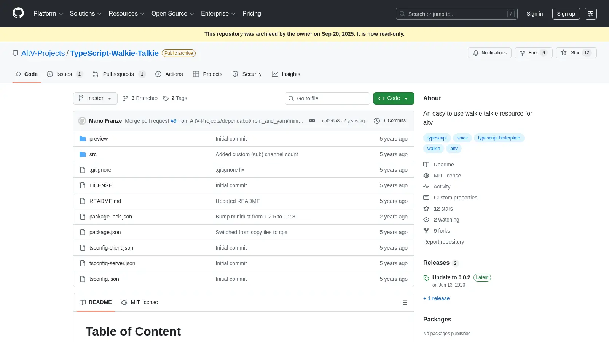Switch to MIT license tab
The width and height of the screenshot is (609, 342).
(139, 302)
